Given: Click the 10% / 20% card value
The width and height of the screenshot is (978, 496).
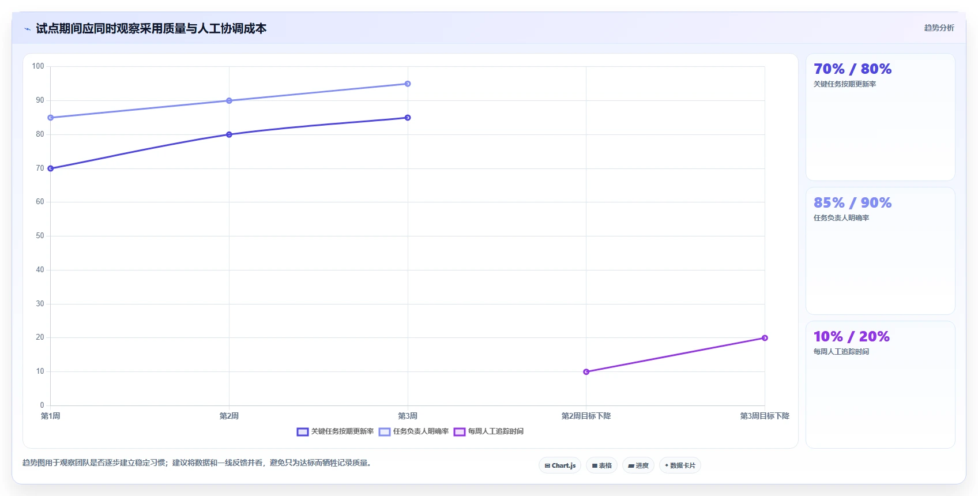Looking at the screenshot, I should [x=851, y=337].
